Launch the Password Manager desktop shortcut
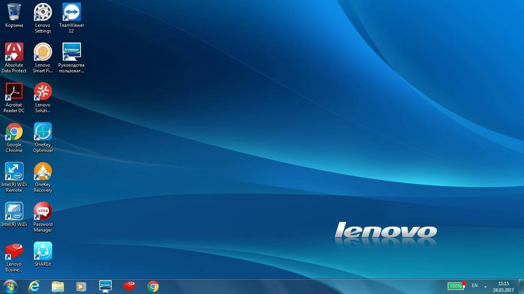The height and width of the screenshot is (294, 524). (43, 217)
